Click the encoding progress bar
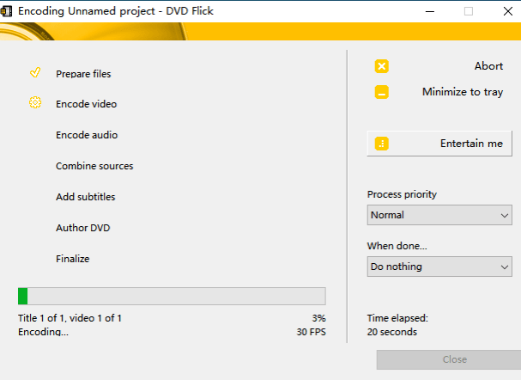 point(172,296)
